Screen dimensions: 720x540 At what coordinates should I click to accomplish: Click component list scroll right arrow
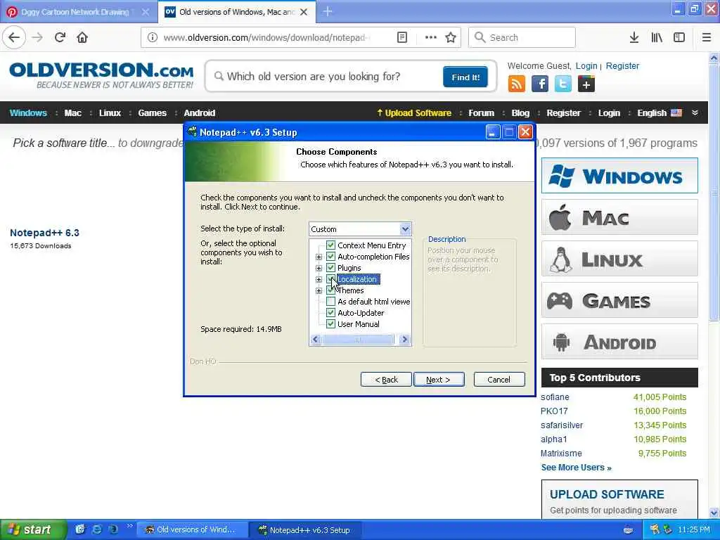404,340
